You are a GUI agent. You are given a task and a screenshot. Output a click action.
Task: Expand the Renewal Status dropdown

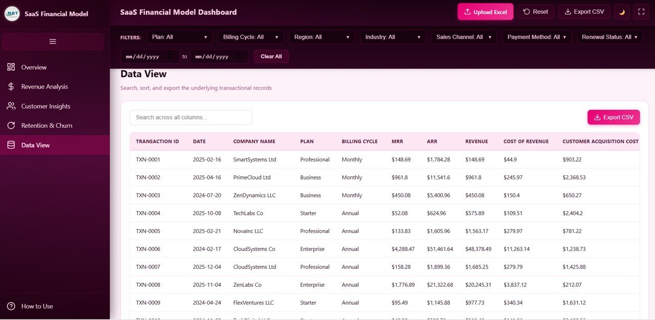coord(609,37)
